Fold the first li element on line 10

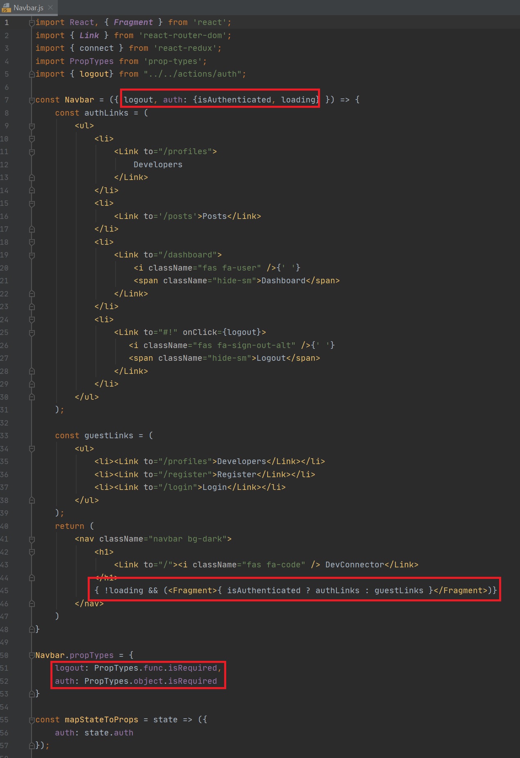coord(32,139)
